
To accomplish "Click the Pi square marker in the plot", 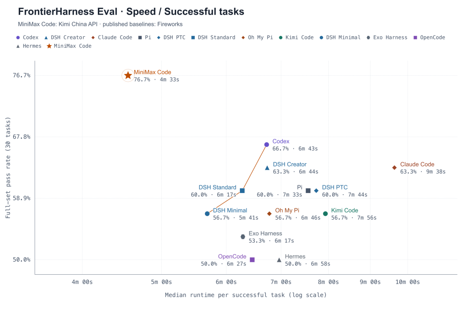I will point(308,190).
